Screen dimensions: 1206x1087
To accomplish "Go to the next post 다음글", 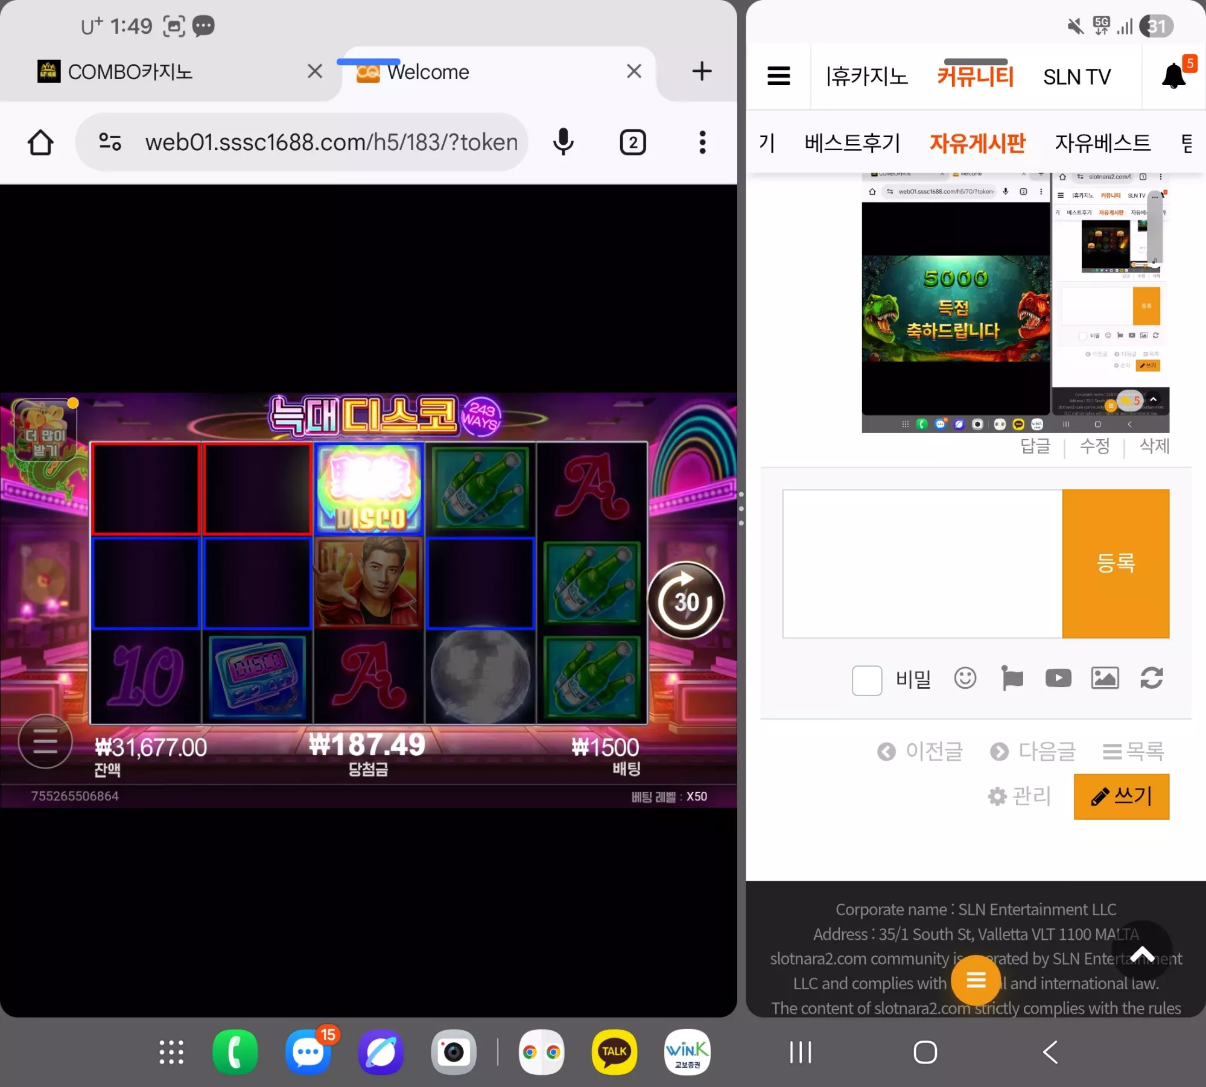I will [x=1033, y=752].
